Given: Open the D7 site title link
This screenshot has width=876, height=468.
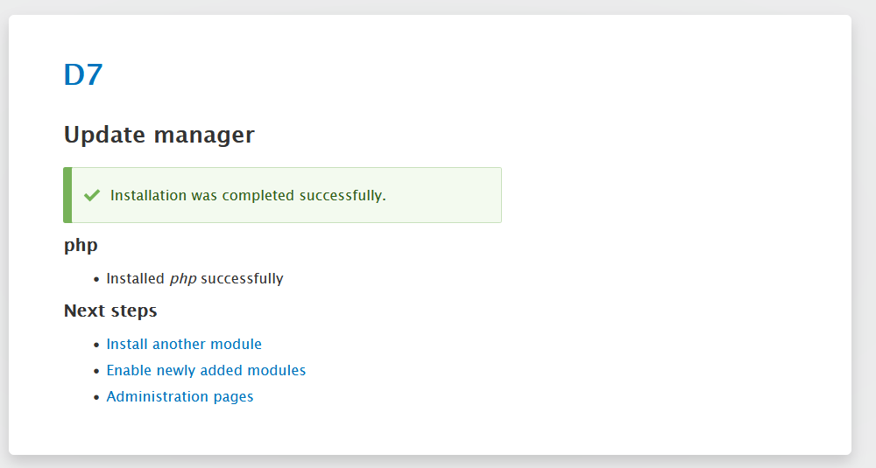Looking at the screenshot, I should click(x=83, y=75).
